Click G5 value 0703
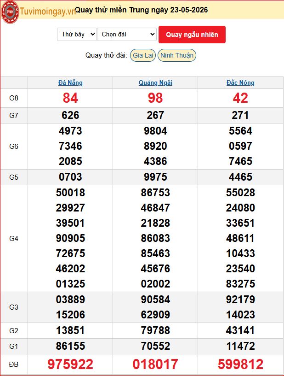The width and height of the screenshot is (284, 376). [x=70, y=177]
